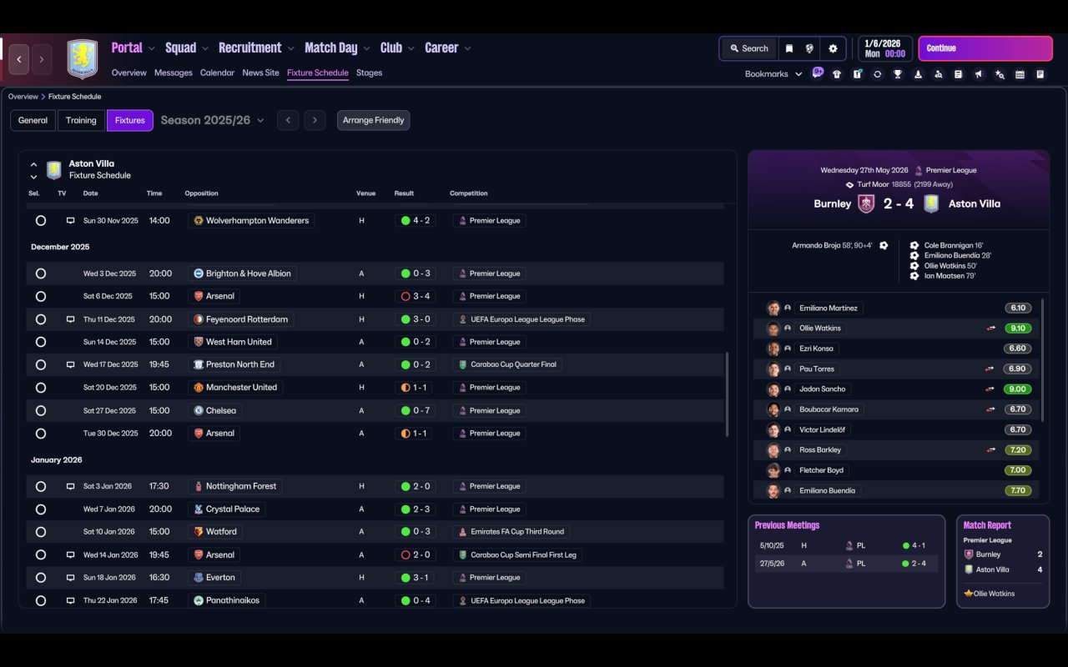Expand the Squad menu chevron
The image size is (1068, 667).
point(204,48)
